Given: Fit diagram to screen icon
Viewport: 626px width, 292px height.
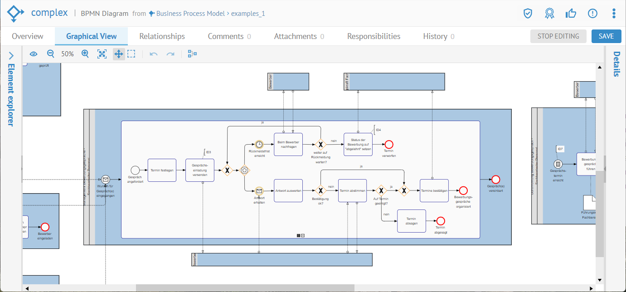Looking at the screenshot, I should click(102, 54).
